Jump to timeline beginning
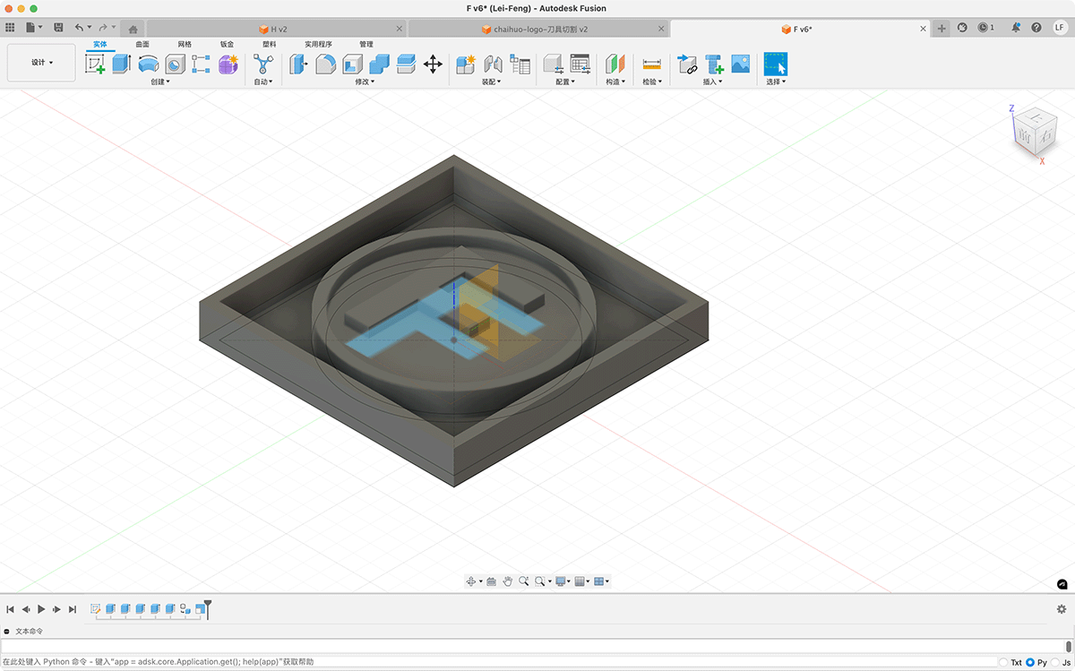 pos(11,609)
